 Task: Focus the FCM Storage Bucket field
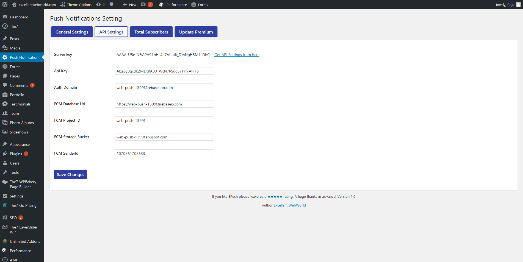pyautogui.click(x=164, y=137)
